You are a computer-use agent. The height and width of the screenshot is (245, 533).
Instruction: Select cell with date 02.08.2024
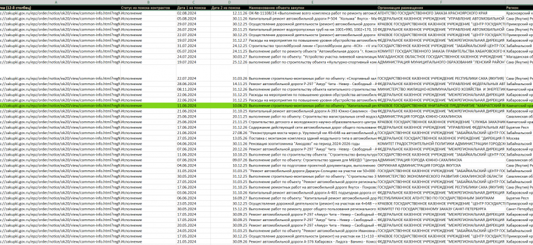point(186,13)
